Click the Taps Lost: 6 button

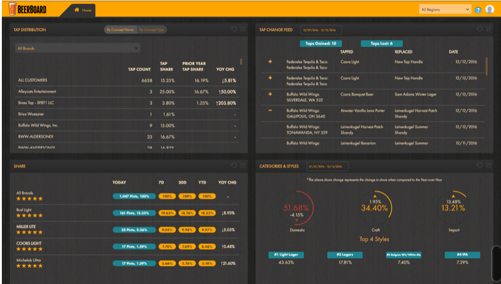tap(381, 43)
